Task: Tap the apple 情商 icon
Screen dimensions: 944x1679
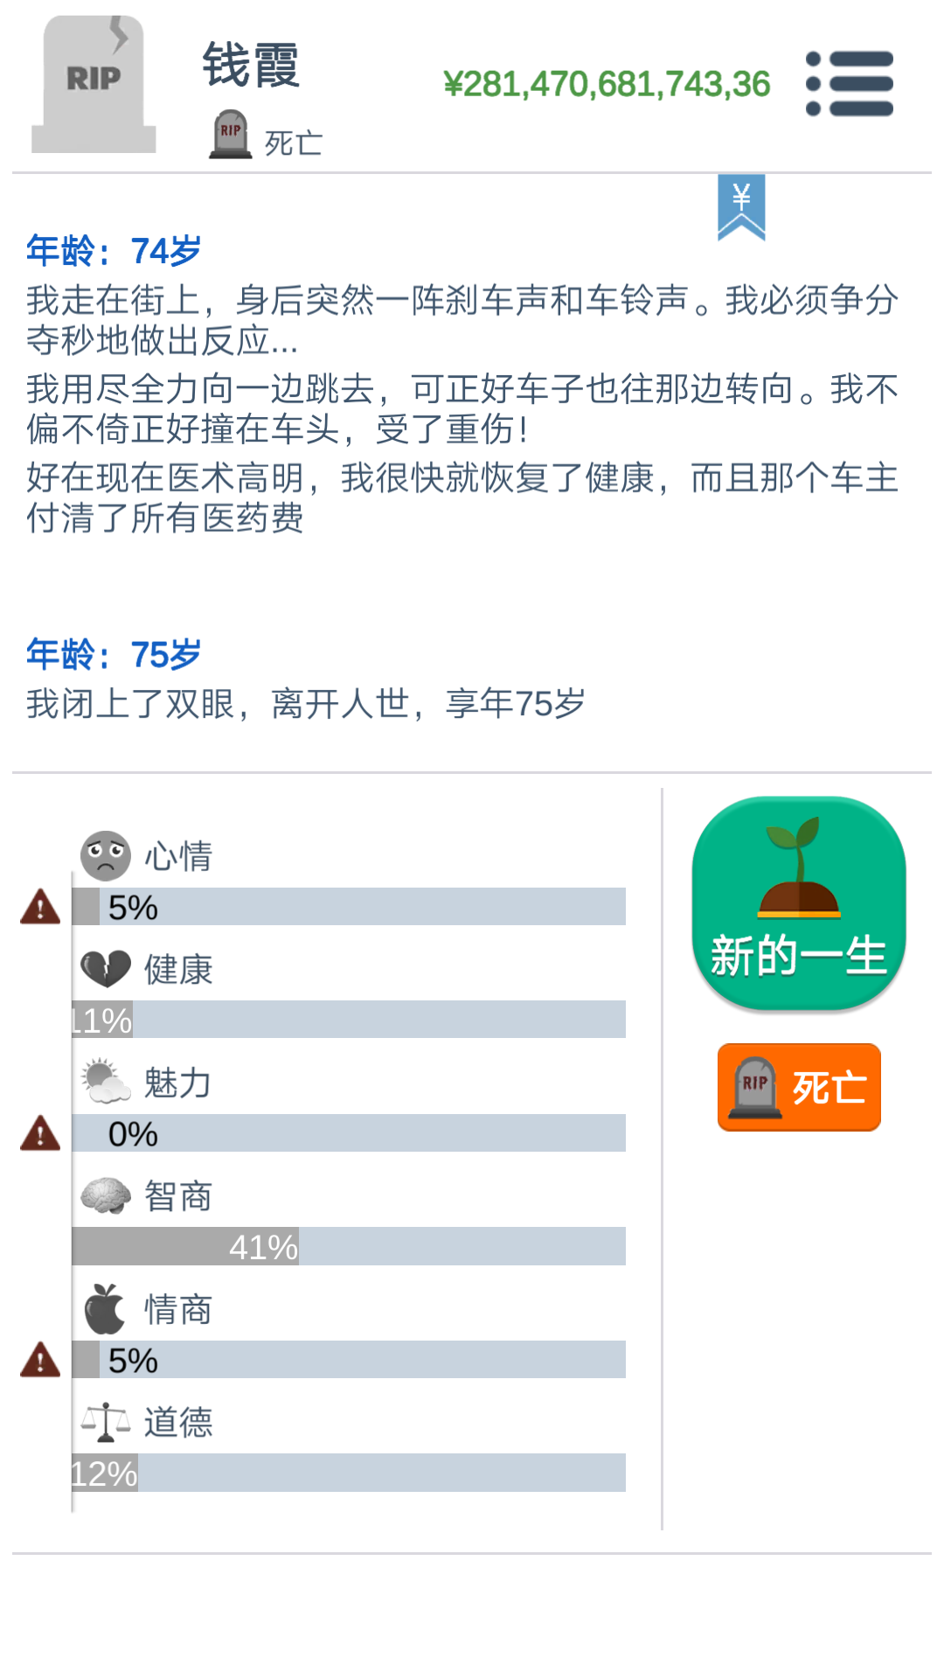Action: coord(106,1308)
